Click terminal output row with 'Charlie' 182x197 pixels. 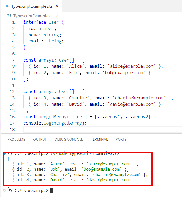pos(80,175)
